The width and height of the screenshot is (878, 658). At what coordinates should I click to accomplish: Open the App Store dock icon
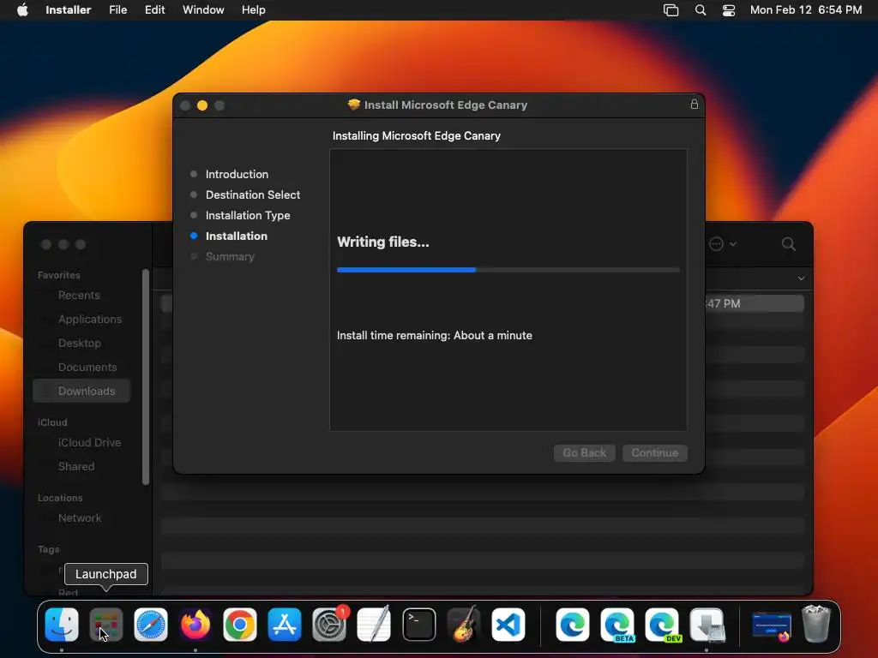pyautogui.click(x=285, y=625)
